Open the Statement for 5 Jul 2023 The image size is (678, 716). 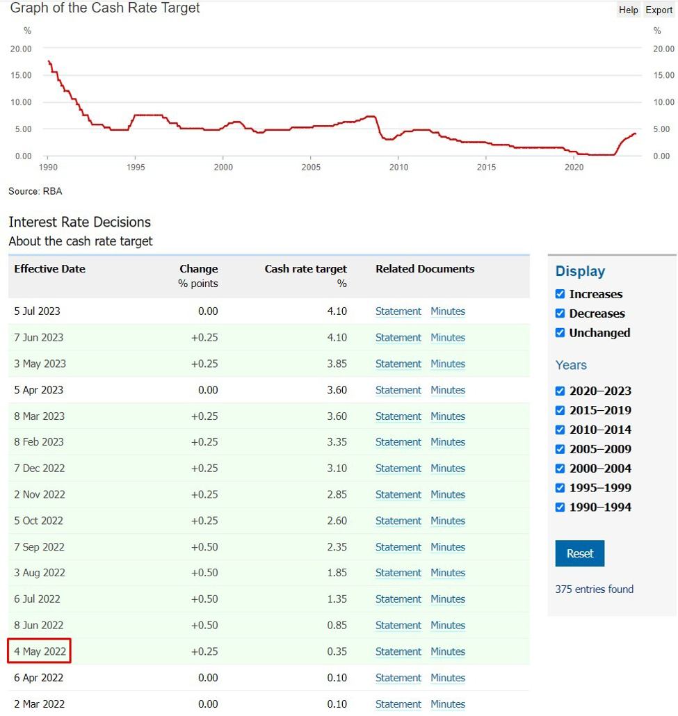pyautogui.click(x=398, y=311)
